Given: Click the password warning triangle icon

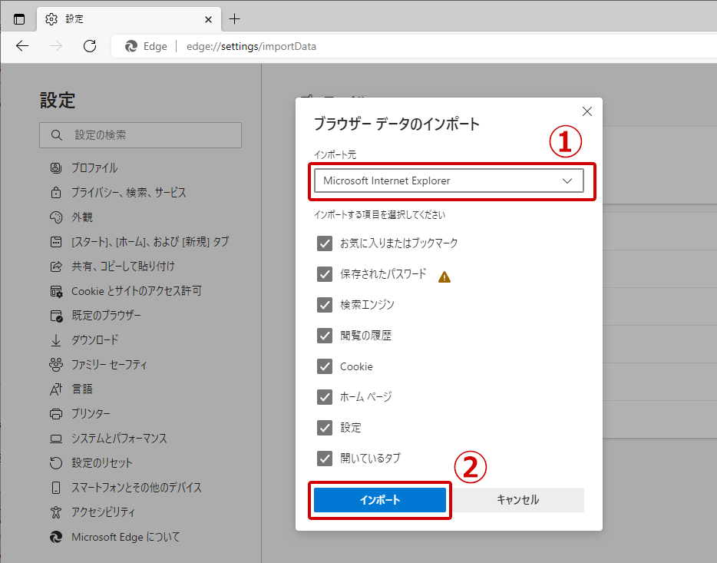Looking at the screenshot, I should click(444, 277).
